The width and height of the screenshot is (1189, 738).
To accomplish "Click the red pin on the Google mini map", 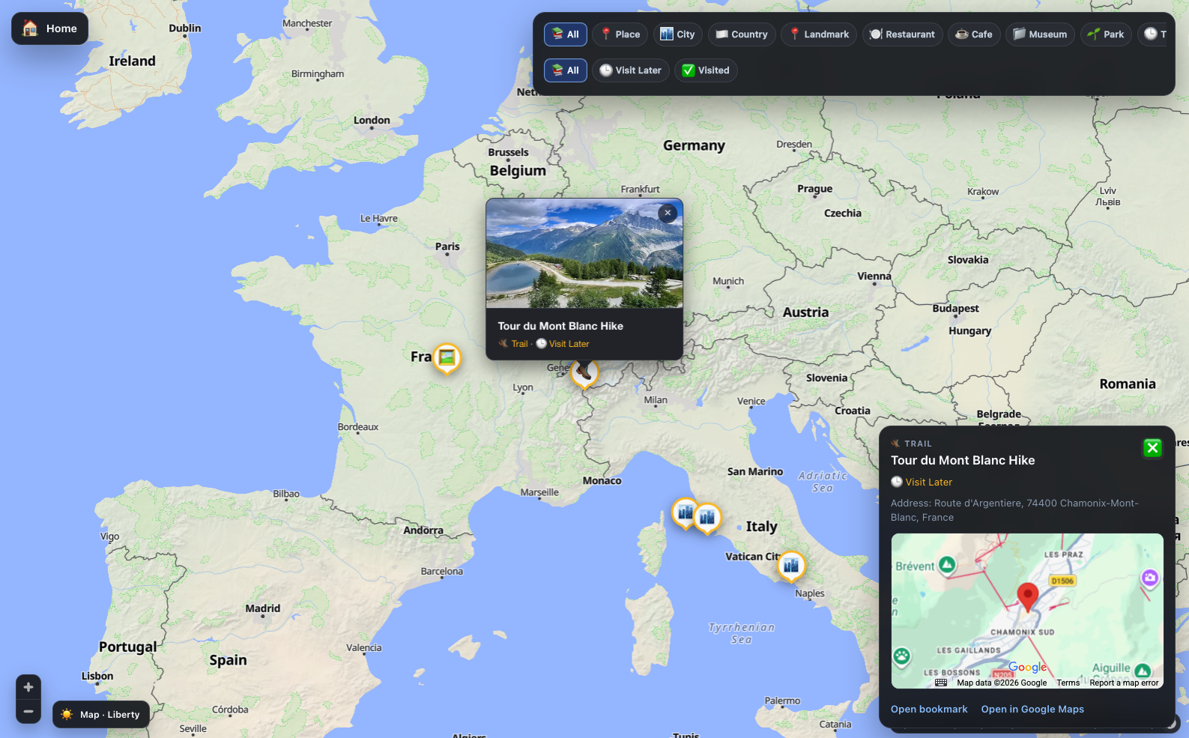I will pos(1027,597).
